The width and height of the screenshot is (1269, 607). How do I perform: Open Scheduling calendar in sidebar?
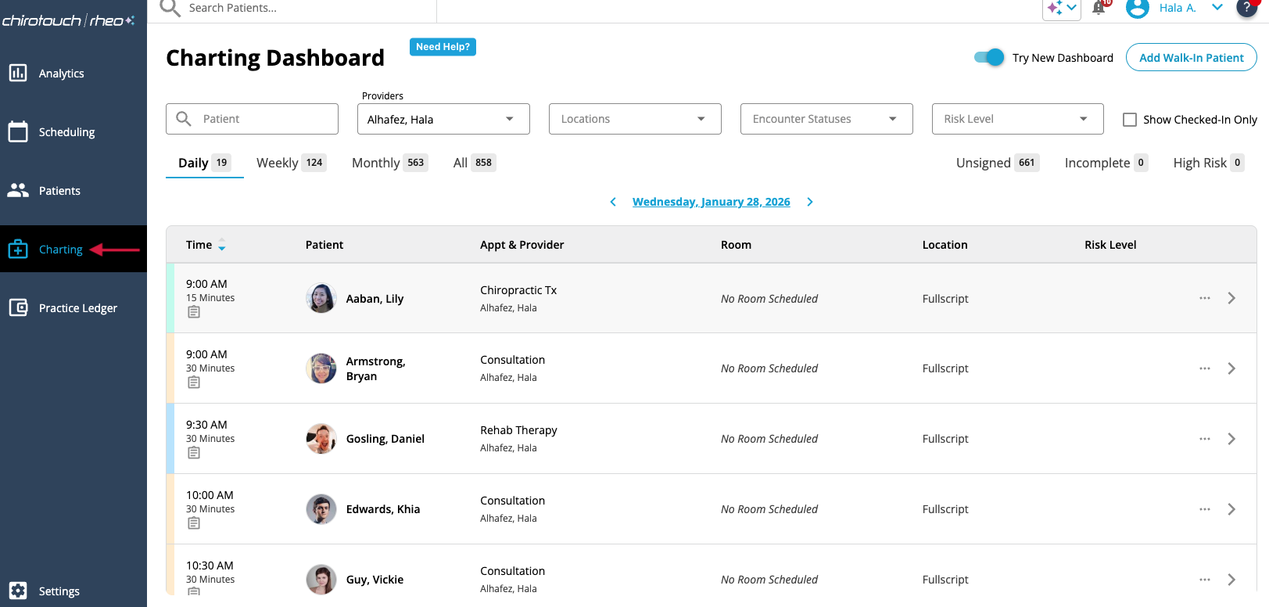(x=18, y=131)
